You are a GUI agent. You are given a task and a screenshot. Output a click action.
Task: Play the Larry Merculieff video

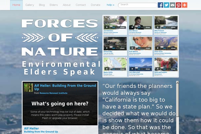pyautogui.click(x=132, y=69)
